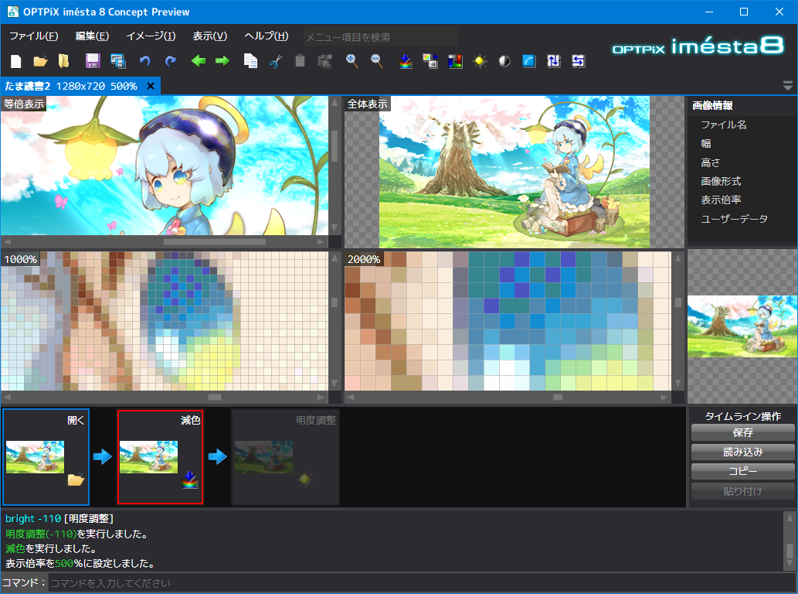Click the ファイル名 row in image info
The image size is (798, 594).
pyautogui.click(x=723, y=125)
